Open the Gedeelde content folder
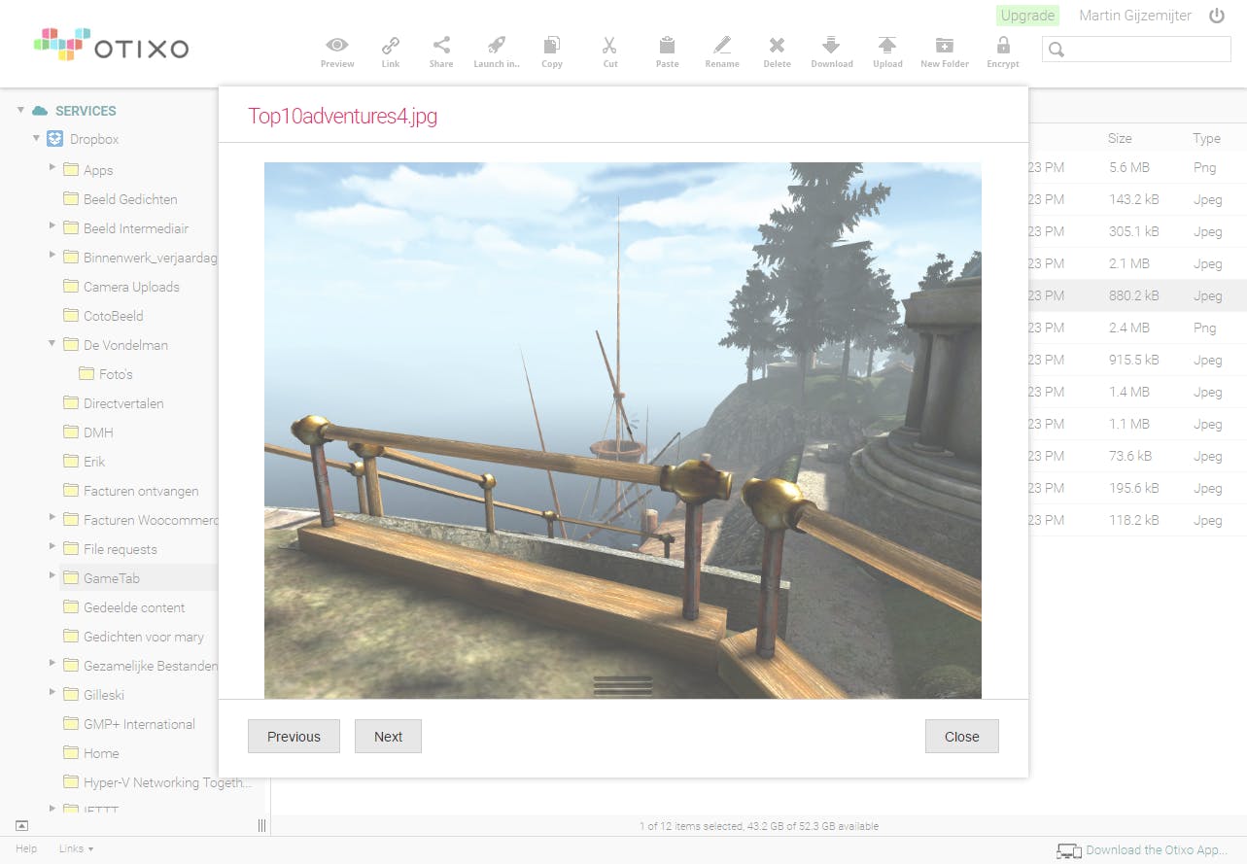1247x864 pixels. (134, 607)
